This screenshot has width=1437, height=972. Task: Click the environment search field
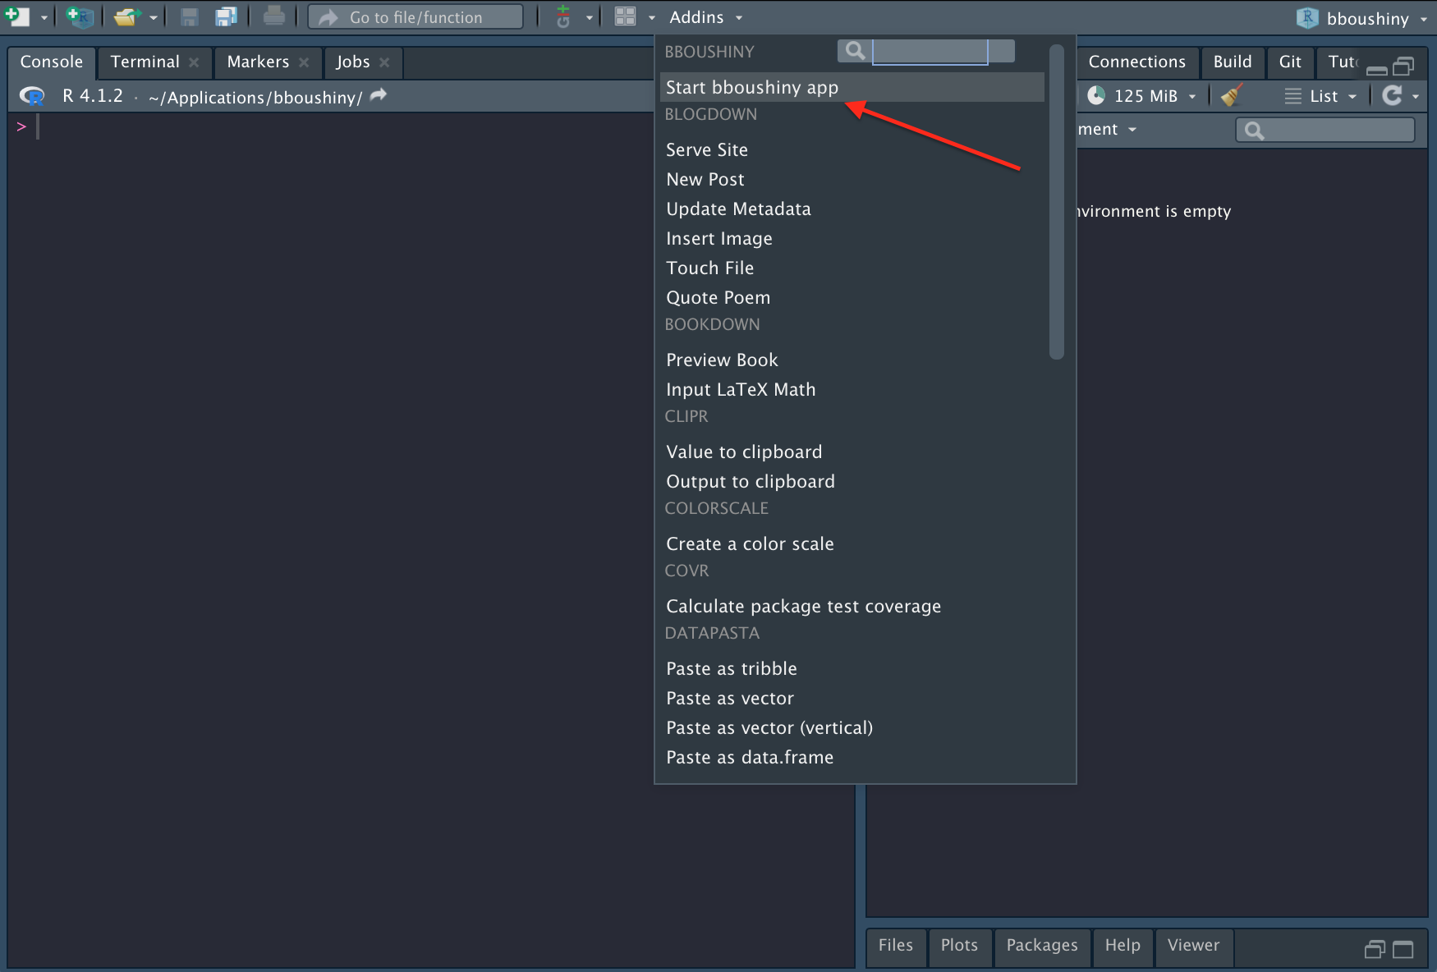click(x=1325, y=130)
